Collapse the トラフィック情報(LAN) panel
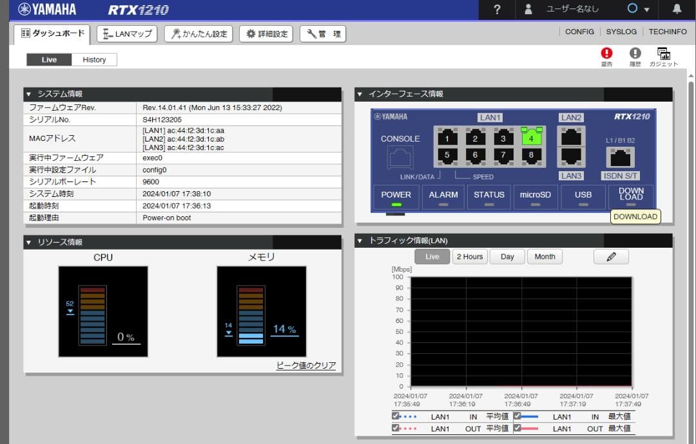 (360, 241)
